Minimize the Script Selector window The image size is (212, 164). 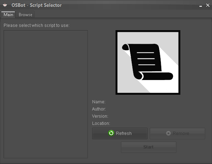click(x=200, y=6)
